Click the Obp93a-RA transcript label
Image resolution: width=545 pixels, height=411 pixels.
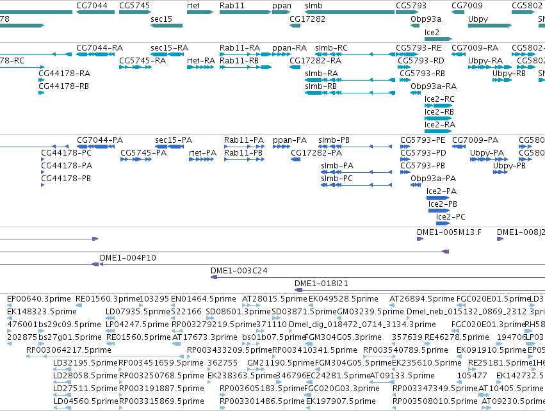tap(434, 86)
